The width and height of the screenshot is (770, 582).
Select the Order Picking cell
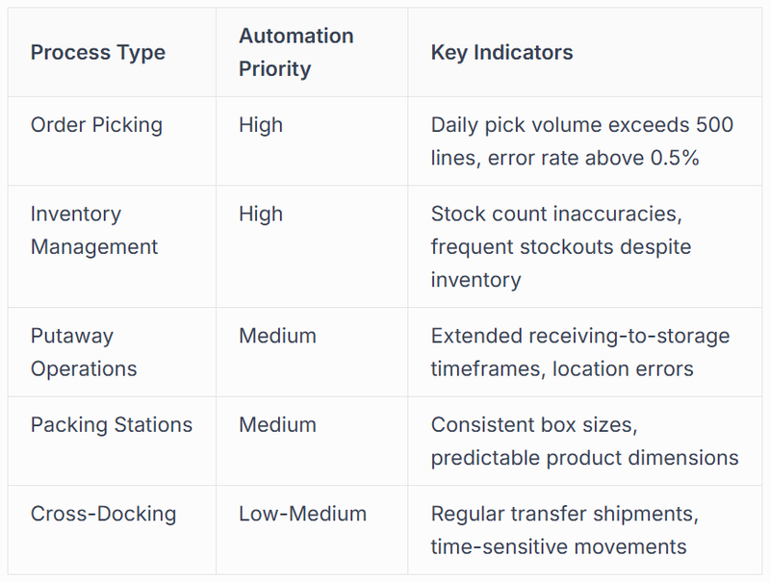pos(96,125)
